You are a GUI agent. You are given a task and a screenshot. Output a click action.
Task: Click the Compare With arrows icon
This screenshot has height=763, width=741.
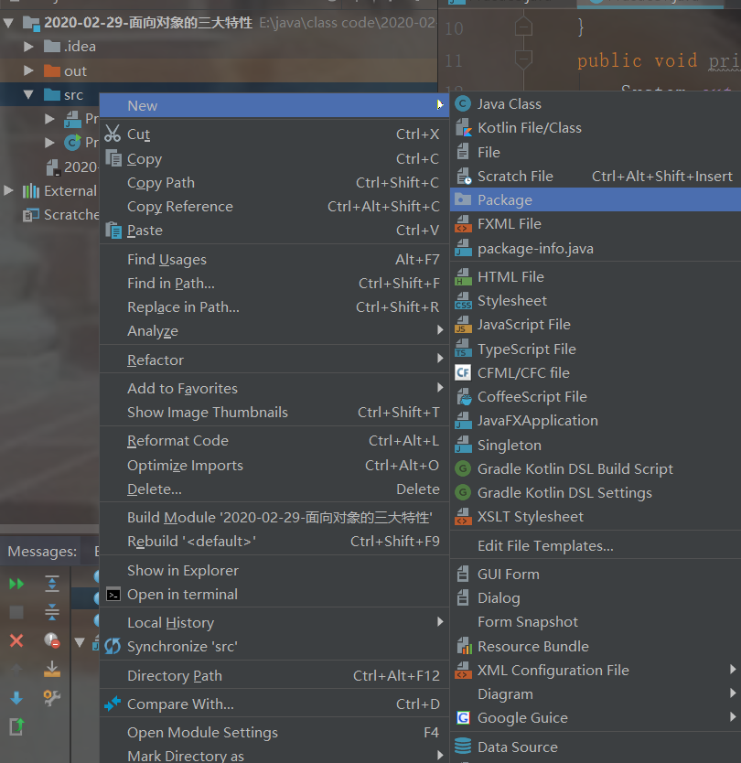(x=113, y=704)
